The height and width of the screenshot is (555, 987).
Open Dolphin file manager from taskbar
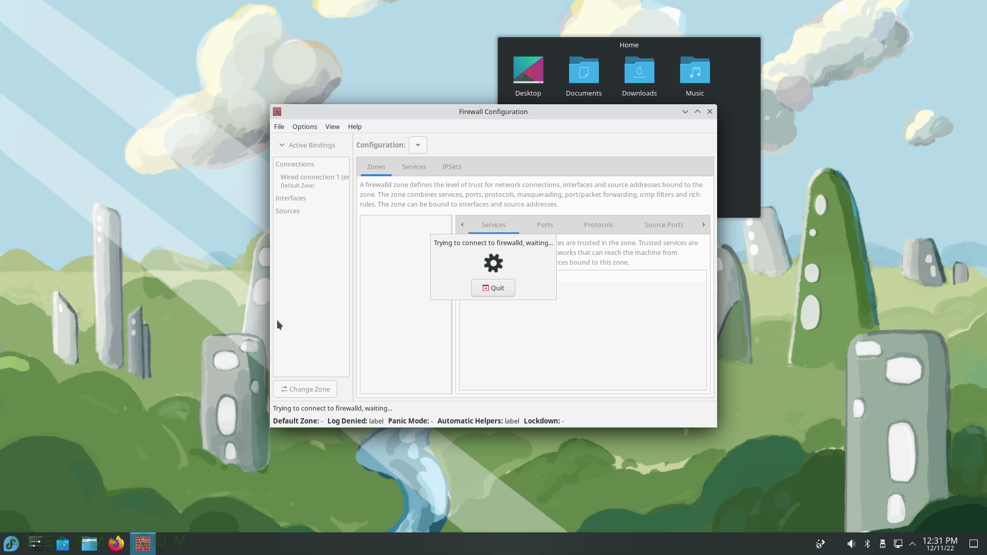point(89,543)
